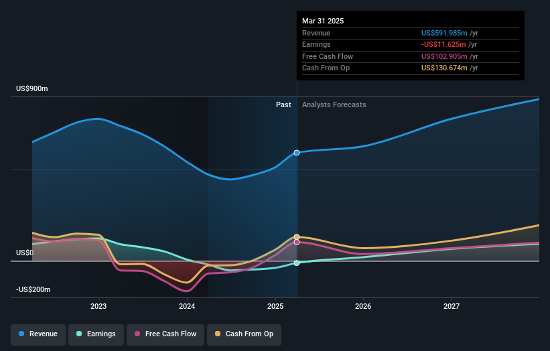Click the Revenue row label in tooltip

pos(316,33)
